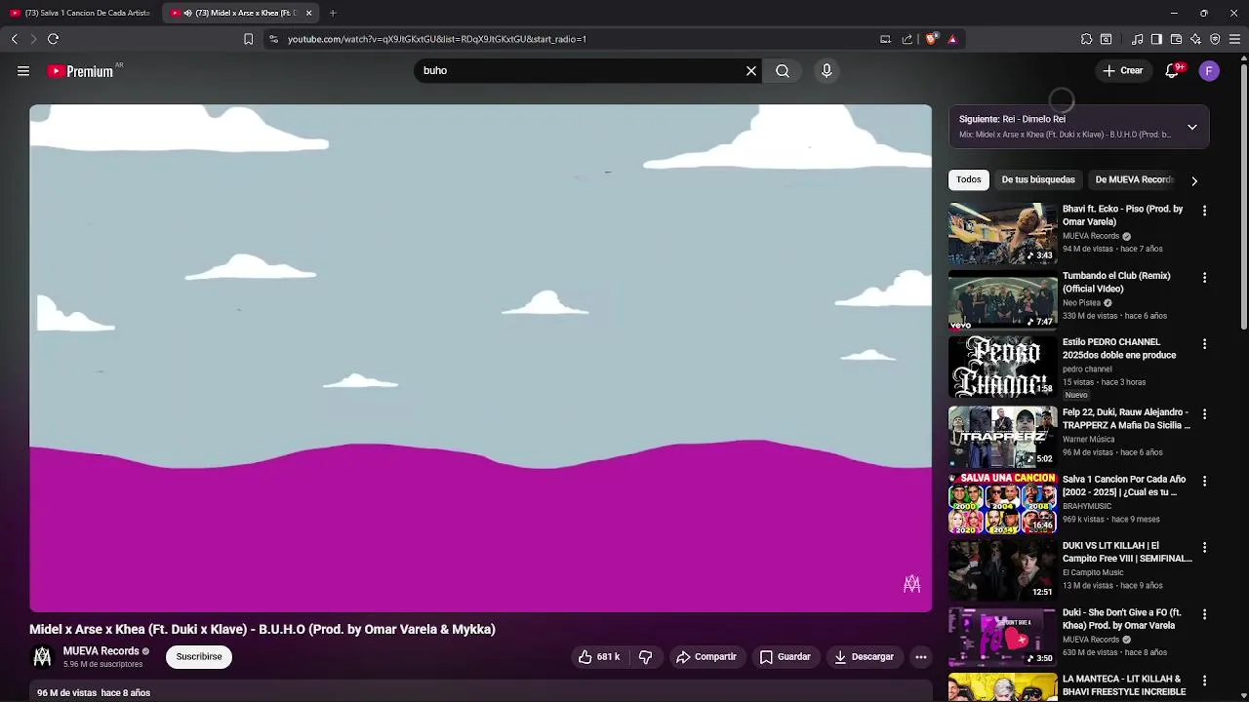Viewport: 1249px width, 702px height.
Task: Open options for Bhavi ft. Ecko Piso
Action: (1204, 211)
